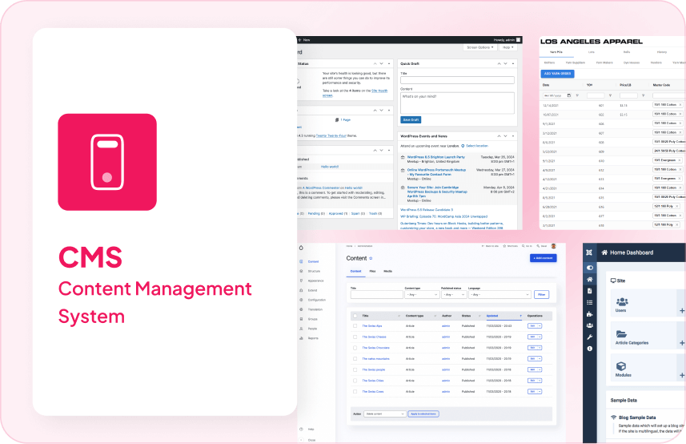Open the Screen Options dropdown
686x444 pixels.
[479, 47]
